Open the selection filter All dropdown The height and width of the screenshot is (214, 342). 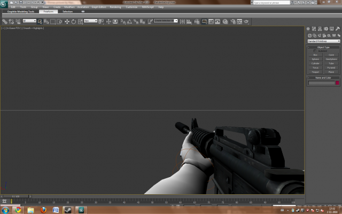[29, 21]
